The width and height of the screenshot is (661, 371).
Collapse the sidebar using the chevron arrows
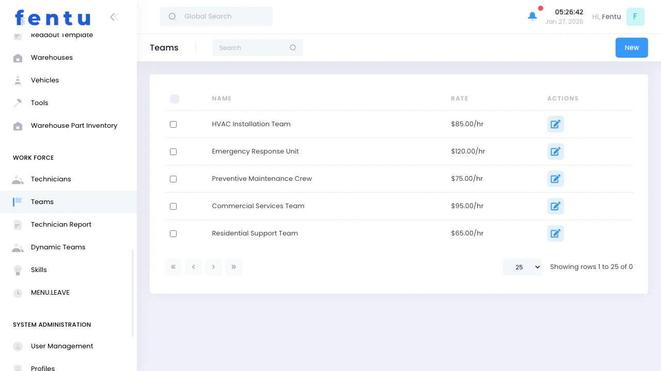pos(114,16)
